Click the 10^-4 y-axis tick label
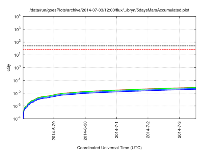The height and width of the screenshot is (151, 216). (17, 119)
